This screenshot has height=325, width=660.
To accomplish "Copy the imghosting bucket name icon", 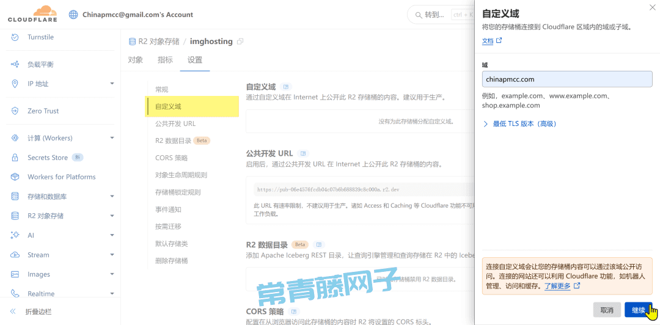I will click(240, 42).
